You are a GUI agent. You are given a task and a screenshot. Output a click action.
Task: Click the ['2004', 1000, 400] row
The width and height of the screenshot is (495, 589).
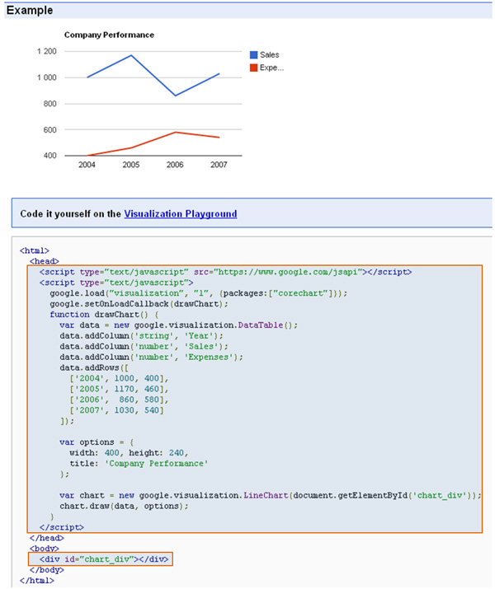(119, 378)
